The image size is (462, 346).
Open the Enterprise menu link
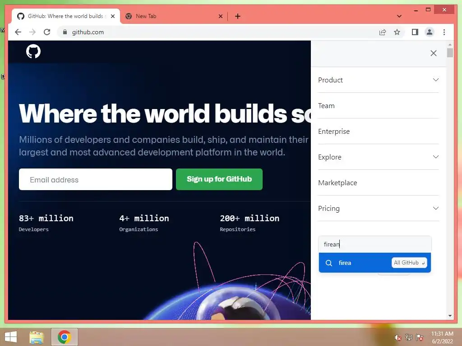click(334, 132)
